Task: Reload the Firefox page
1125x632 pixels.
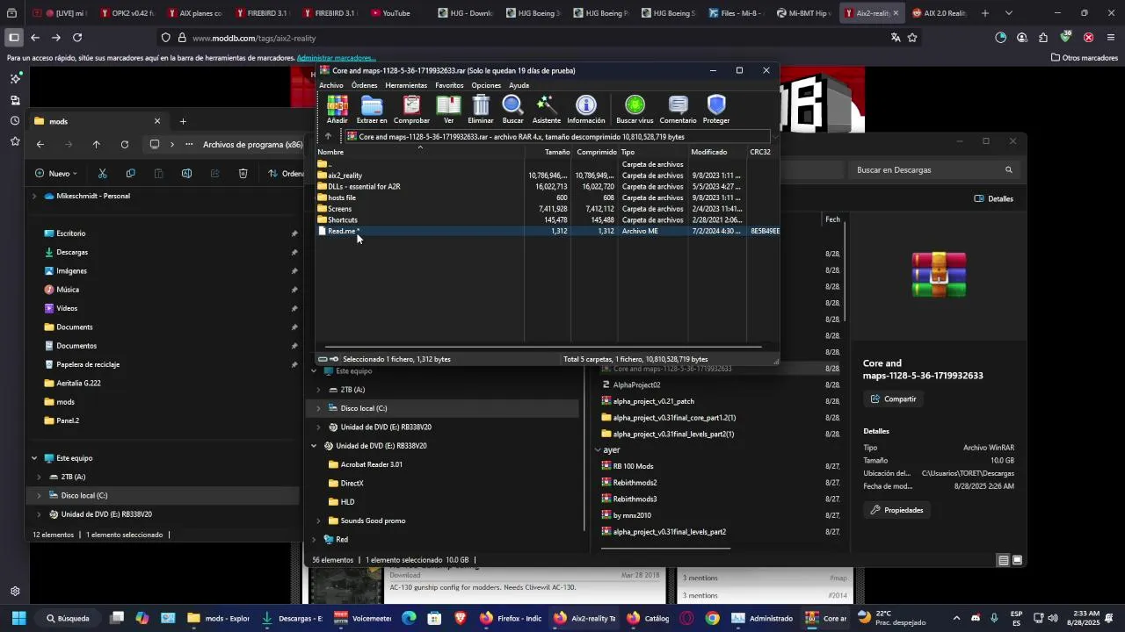Action: (77, 38)
